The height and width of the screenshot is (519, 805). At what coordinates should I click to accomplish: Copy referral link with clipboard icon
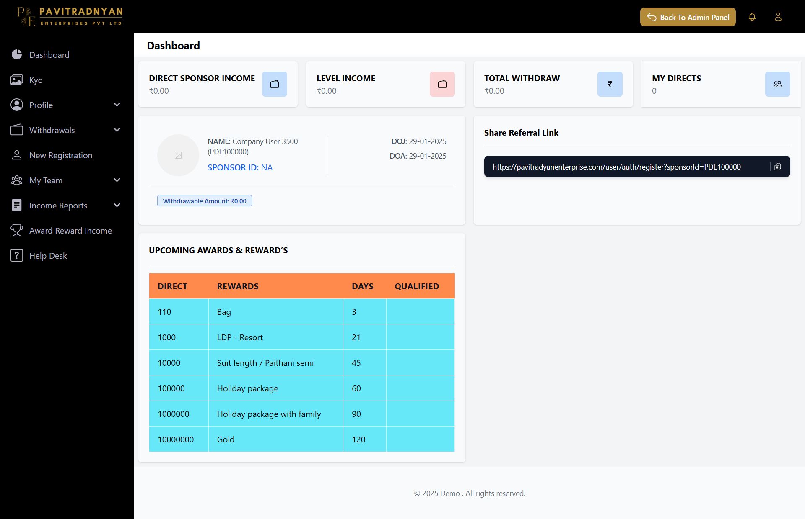pyautogui.click(x=778, y=167)
